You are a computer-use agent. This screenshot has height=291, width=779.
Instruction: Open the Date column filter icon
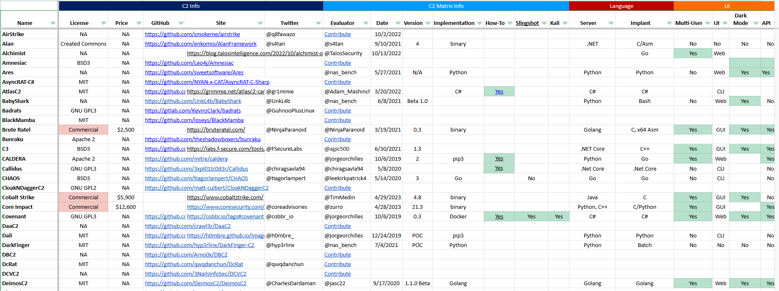398,24
